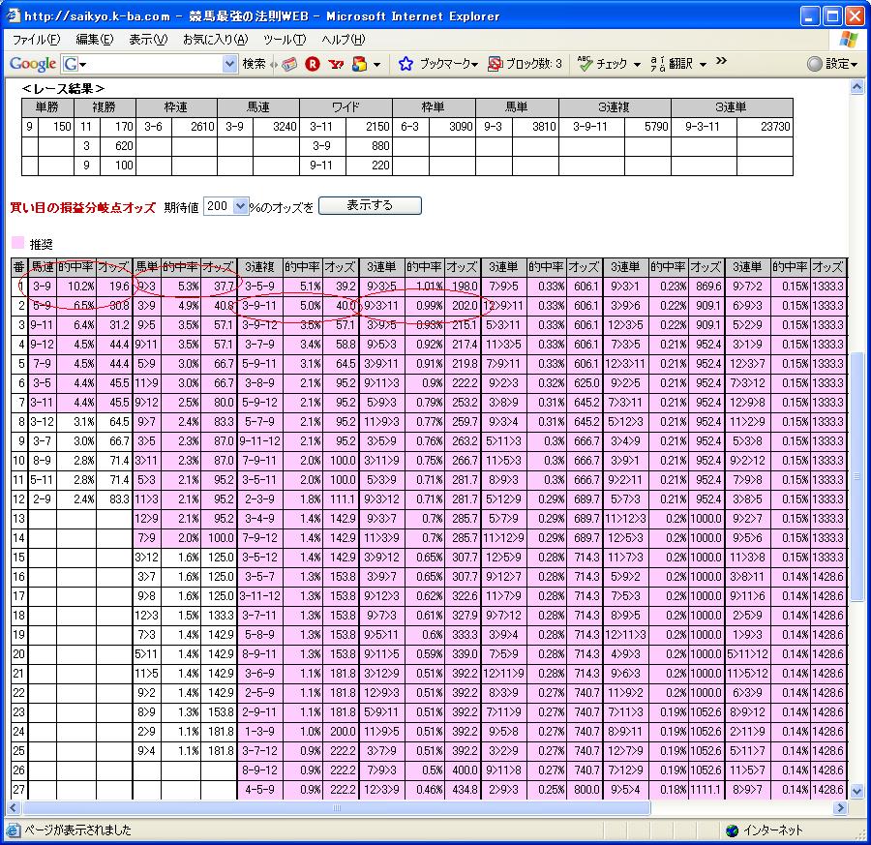Viewport: 871px width, 845px height.
Task: Click the horizontal scrollbar left arrow
Action: click(x=14, y=808)
